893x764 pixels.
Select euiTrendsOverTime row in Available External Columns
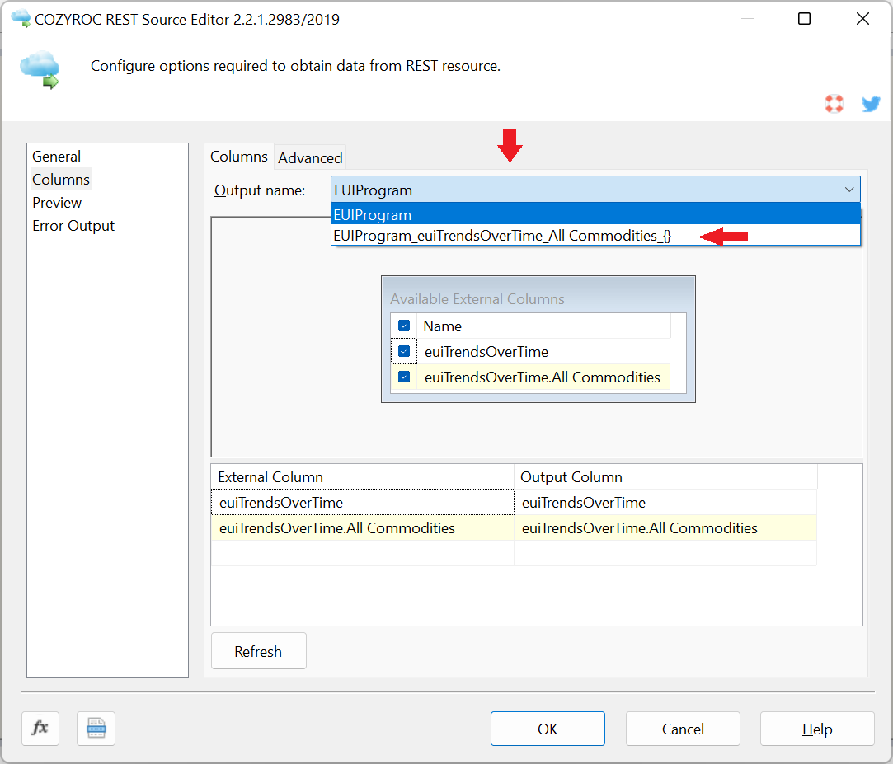tap(529, 351)
